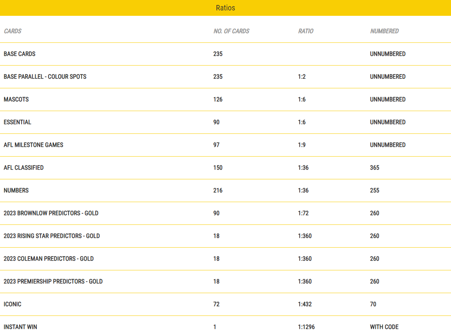
Task: Click the CARDS column header
Action: [x=13, y=31]
